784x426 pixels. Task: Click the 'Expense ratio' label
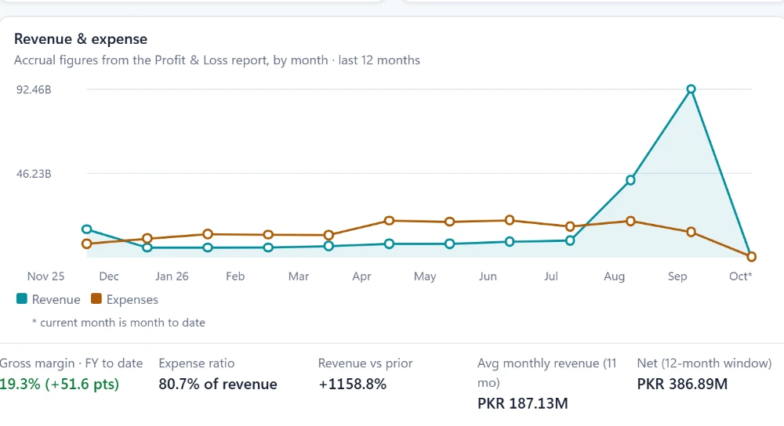tap(197, 363)
